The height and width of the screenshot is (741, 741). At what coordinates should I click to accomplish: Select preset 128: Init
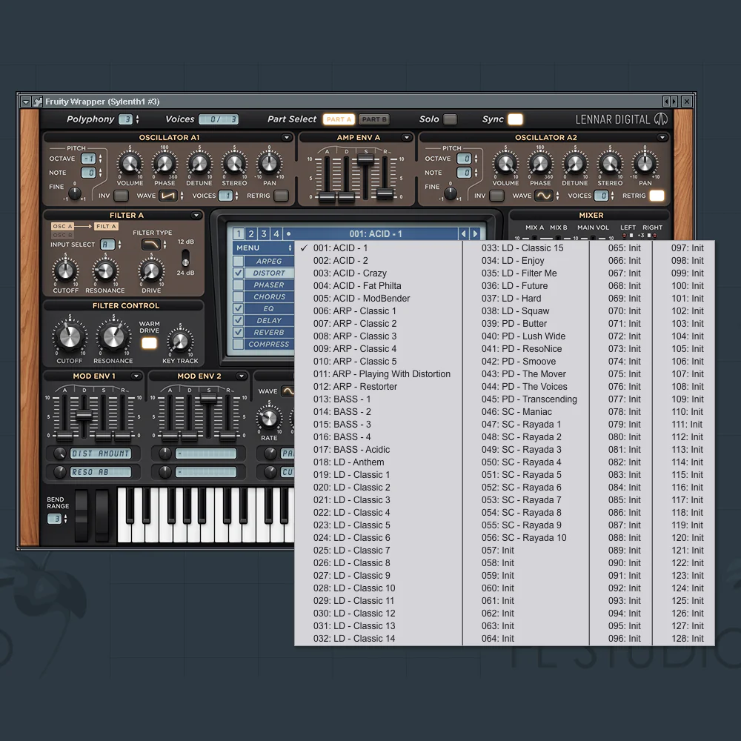tap(688, 639)
